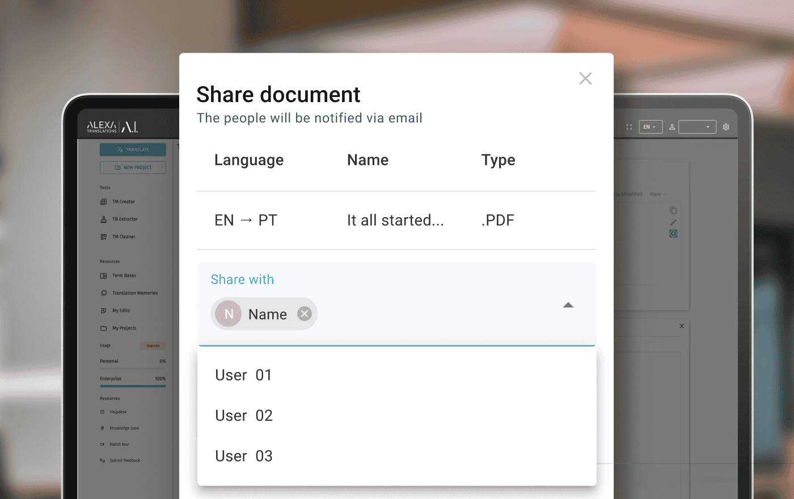The height and width of the screenshot is (499, 794).
Task: Go to Term Bases resource
Action: (x=124, y=276)
